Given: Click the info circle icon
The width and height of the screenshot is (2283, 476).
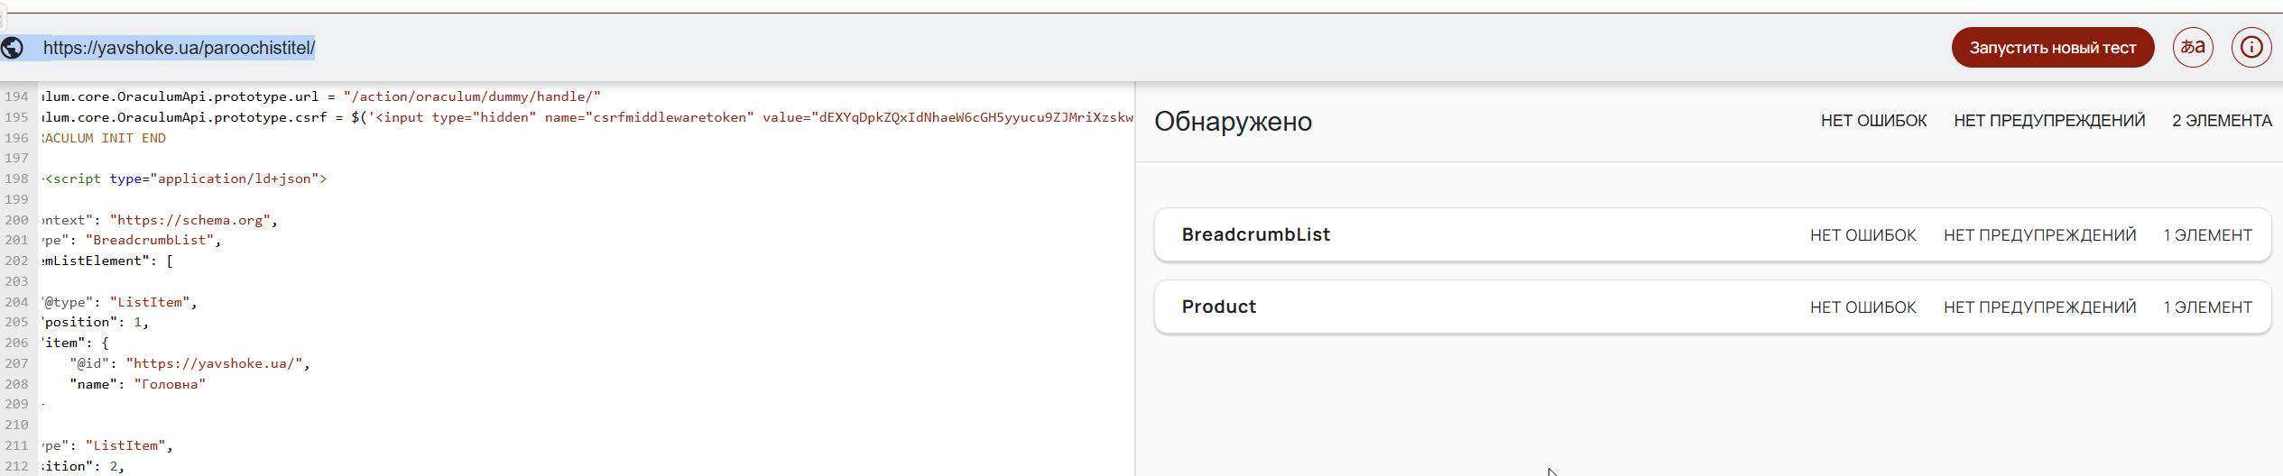Looking at the screenshot, I should click(x=2251, y=48).
